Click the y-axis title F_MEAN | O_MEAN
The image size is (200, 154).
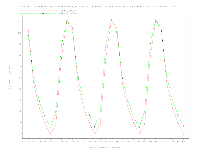coord(10,78)
